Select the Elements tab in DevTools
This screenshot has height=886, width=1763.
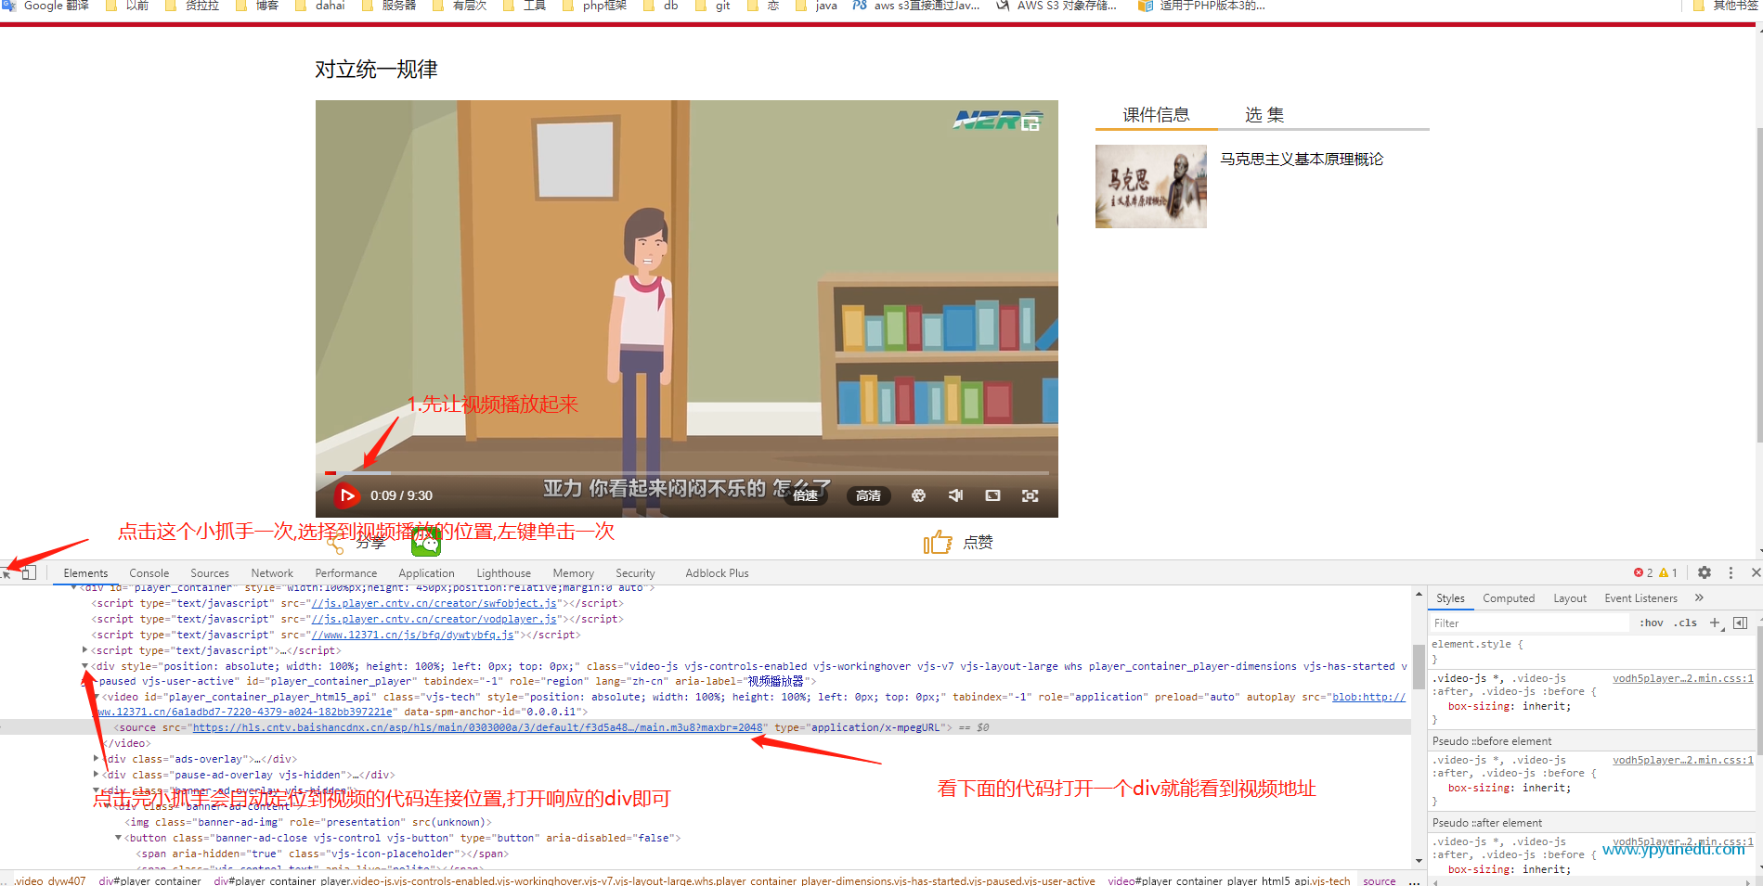click(85, 573)
